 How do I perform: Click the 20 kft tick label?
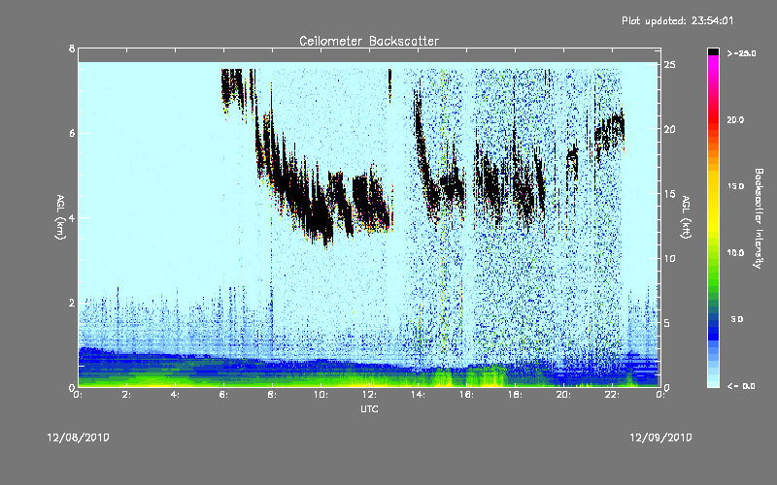tap(670, 129)
